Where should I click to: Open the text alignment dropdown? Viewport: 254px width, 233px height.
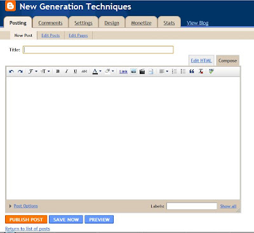coord(164,71)
